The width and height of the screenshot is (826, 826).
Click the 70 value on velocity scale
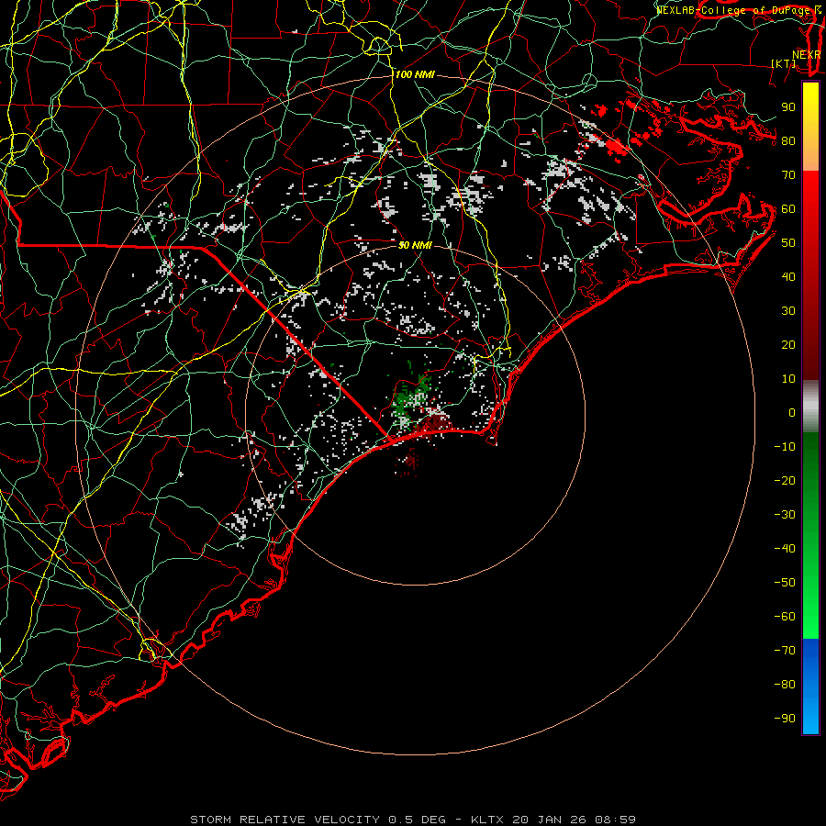788,175
